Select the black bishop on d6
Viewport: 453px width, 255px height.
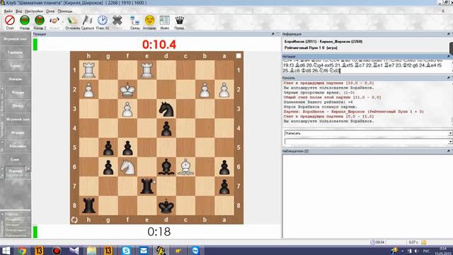click(x=166, y=167)
